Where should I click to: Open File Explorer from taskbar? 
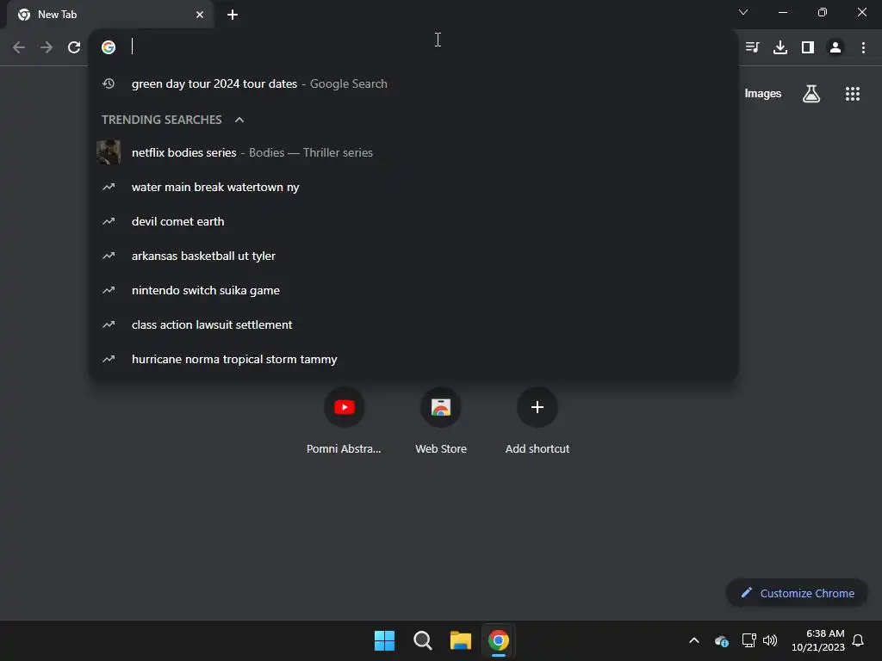tap(460, 640)
